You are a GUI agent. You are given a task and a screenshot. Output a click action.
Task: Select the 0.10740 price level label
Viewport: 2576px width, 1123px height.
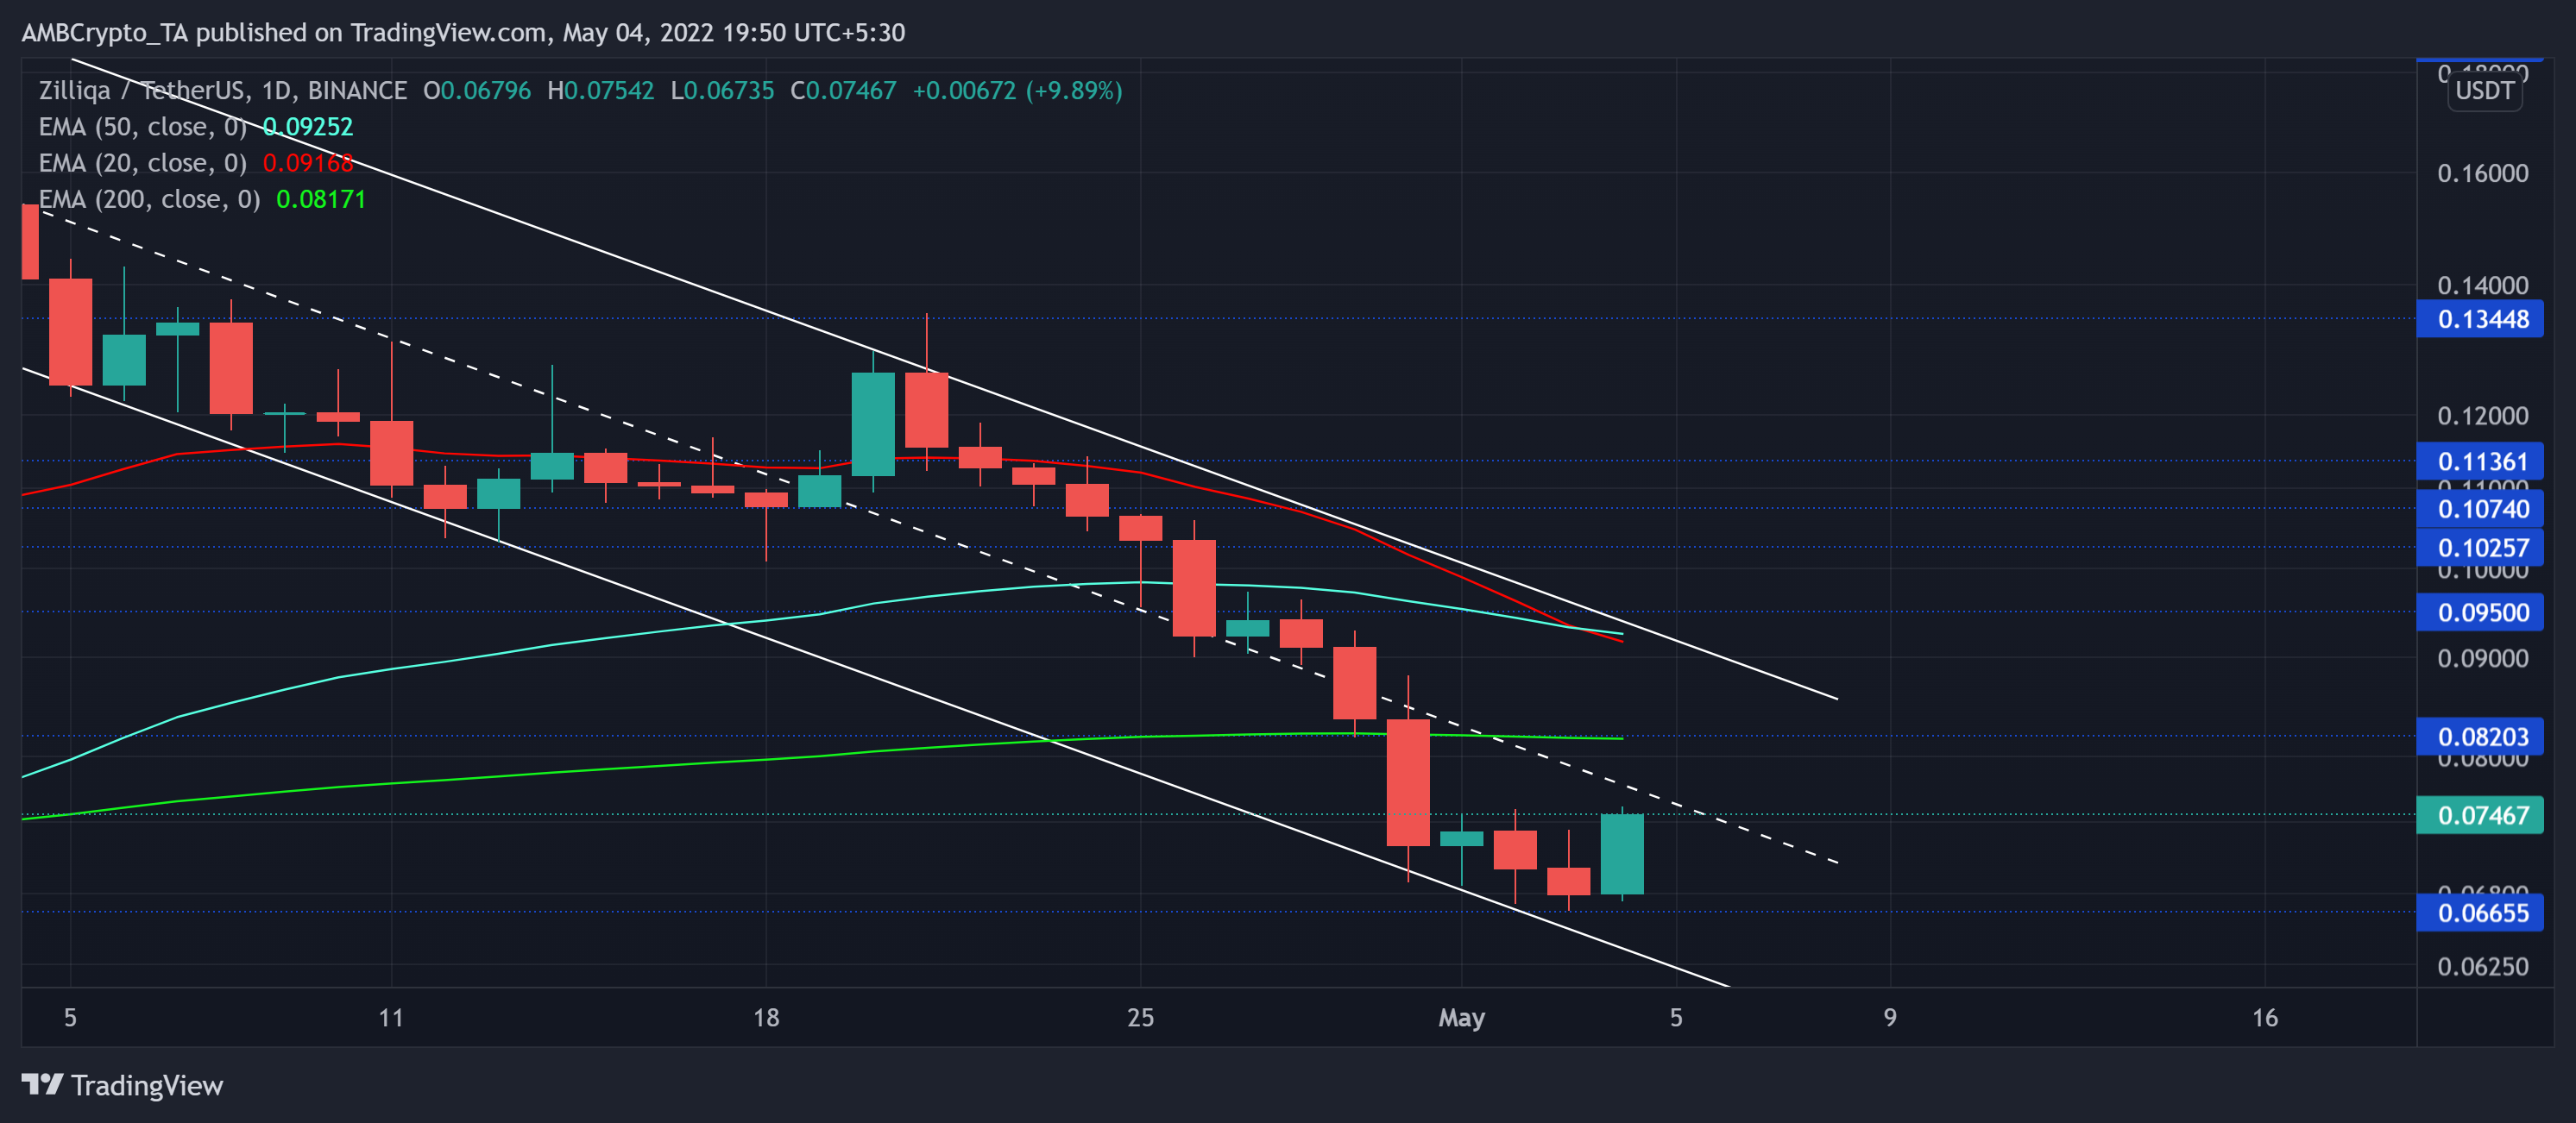(x=2479, y=509)
